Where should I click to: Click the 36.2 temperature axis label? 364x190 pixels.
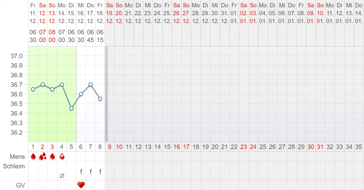pyautogui.click(x=16, y=132)
